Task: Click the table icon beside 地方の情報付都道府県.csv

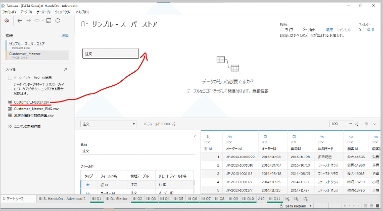Action: pyautogui.click(x=10, y=116)
